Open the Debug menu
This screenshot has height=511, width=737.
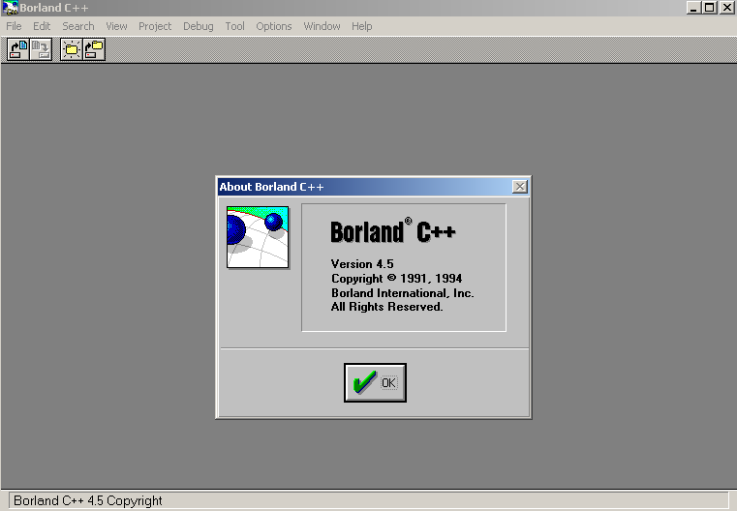tap(198, 26)
